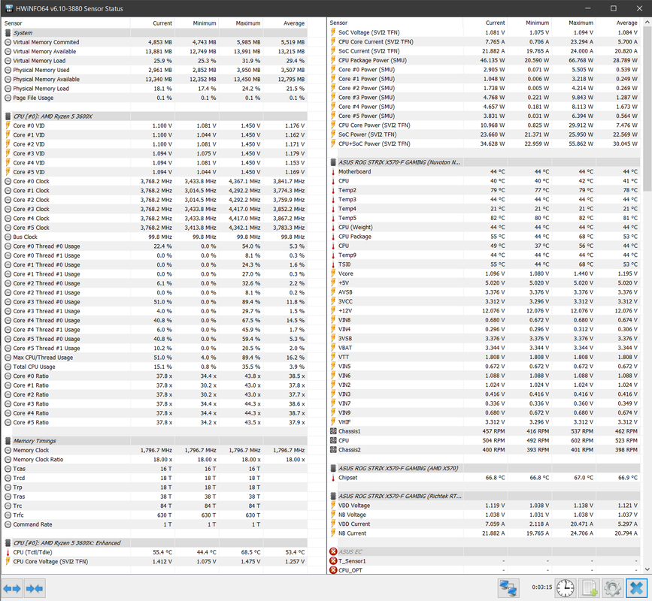Select the ASUS ROG STRIX X570-F (AMD X570) group

click(484, 468)
